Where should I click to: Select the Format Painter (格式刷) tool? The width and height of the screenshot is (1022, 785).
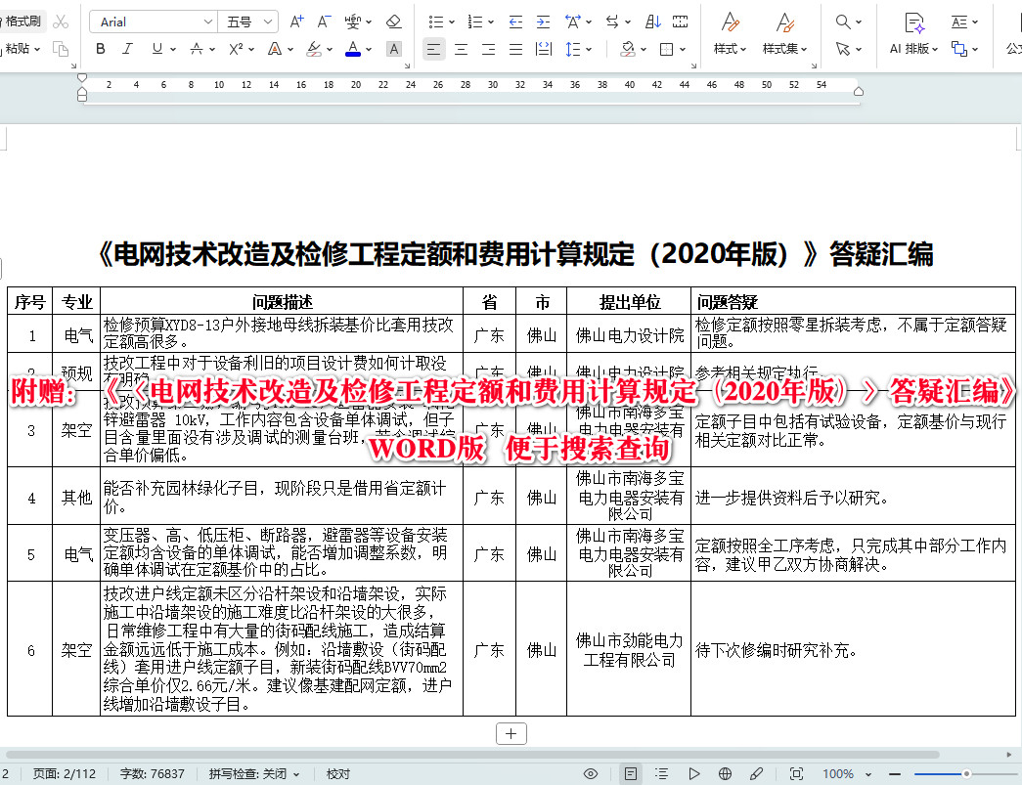(22, 20)
